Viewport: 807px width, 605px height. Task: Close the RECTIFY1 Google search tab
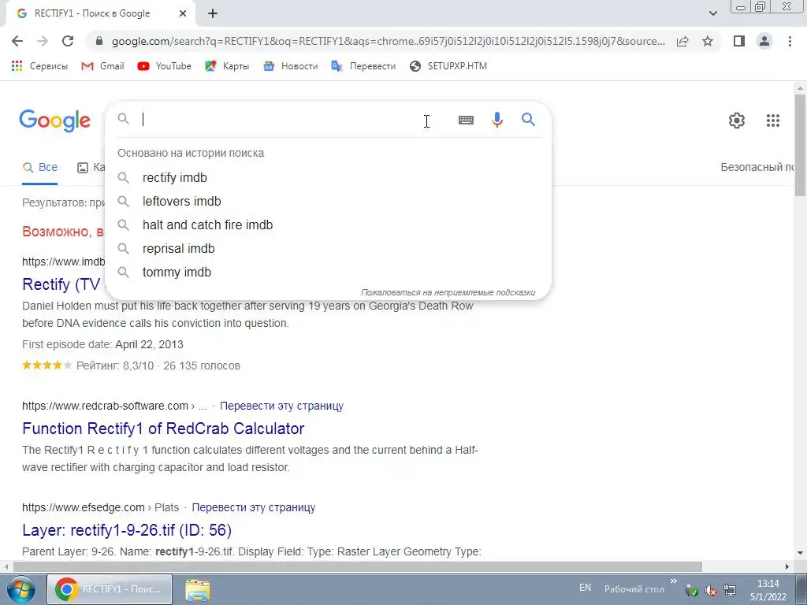[x=183, y=13]
